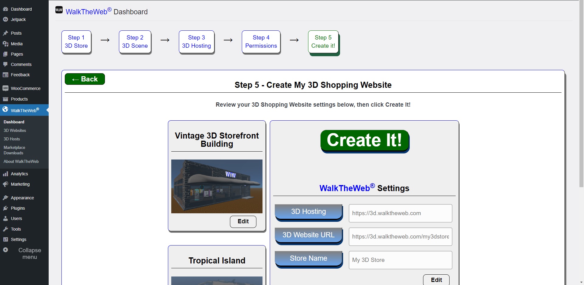Viewport: 584px width, 285px height.
Task: Click the Pages icon in sidebar
Action: (x=5, y=54)
